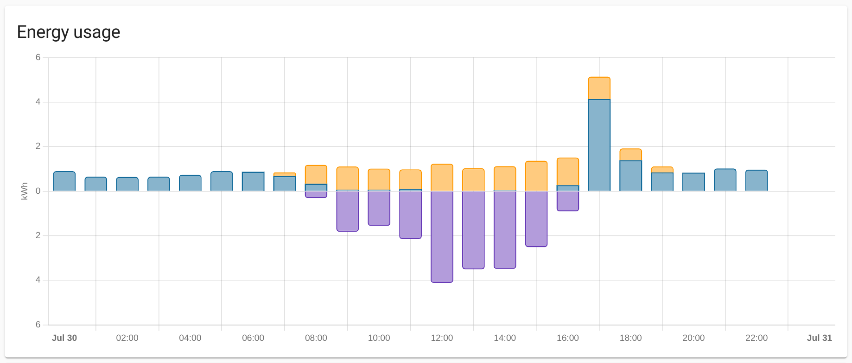852x363 pixels.
Task: Select the purple bar below 14:00
Action: [x=505, y=229]
